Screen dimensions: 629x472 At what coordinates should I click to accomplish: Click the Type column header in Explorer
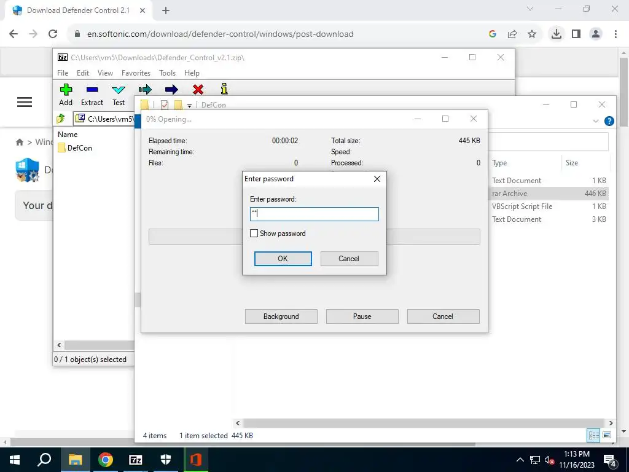(499, 162)
